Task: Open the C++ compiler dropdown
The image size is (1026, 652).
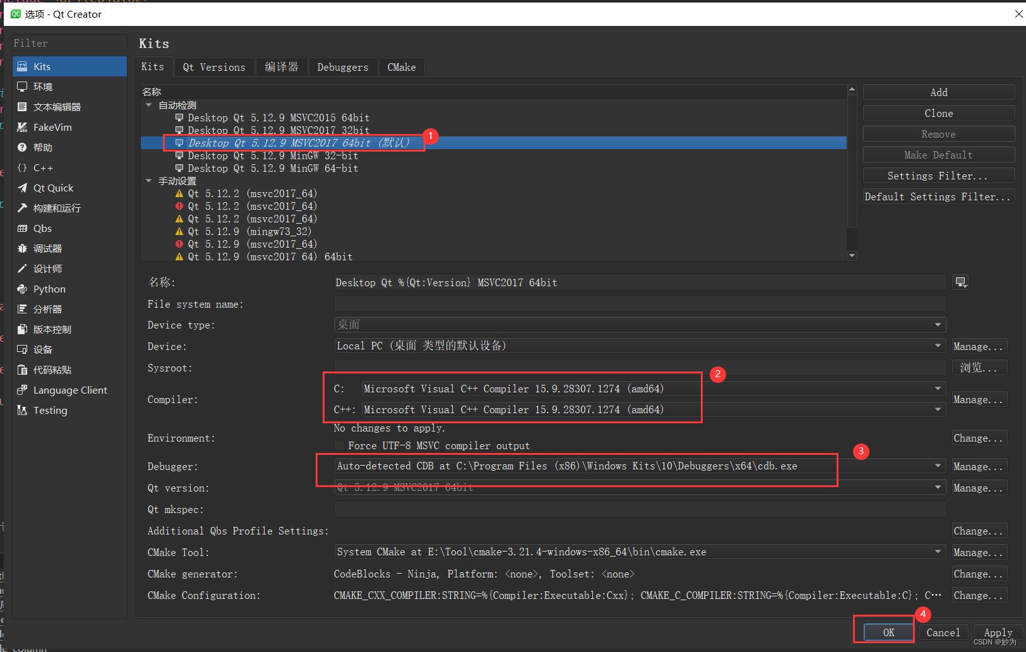Action: coord(937,409)
